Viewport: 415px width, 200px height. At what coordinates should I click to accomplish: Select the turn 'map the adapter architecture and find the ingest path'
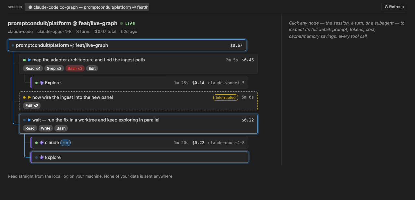pos(138,64)
